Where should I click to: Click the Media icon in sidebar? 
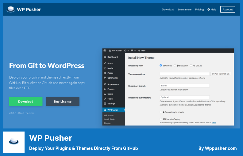tap(105, 68)
